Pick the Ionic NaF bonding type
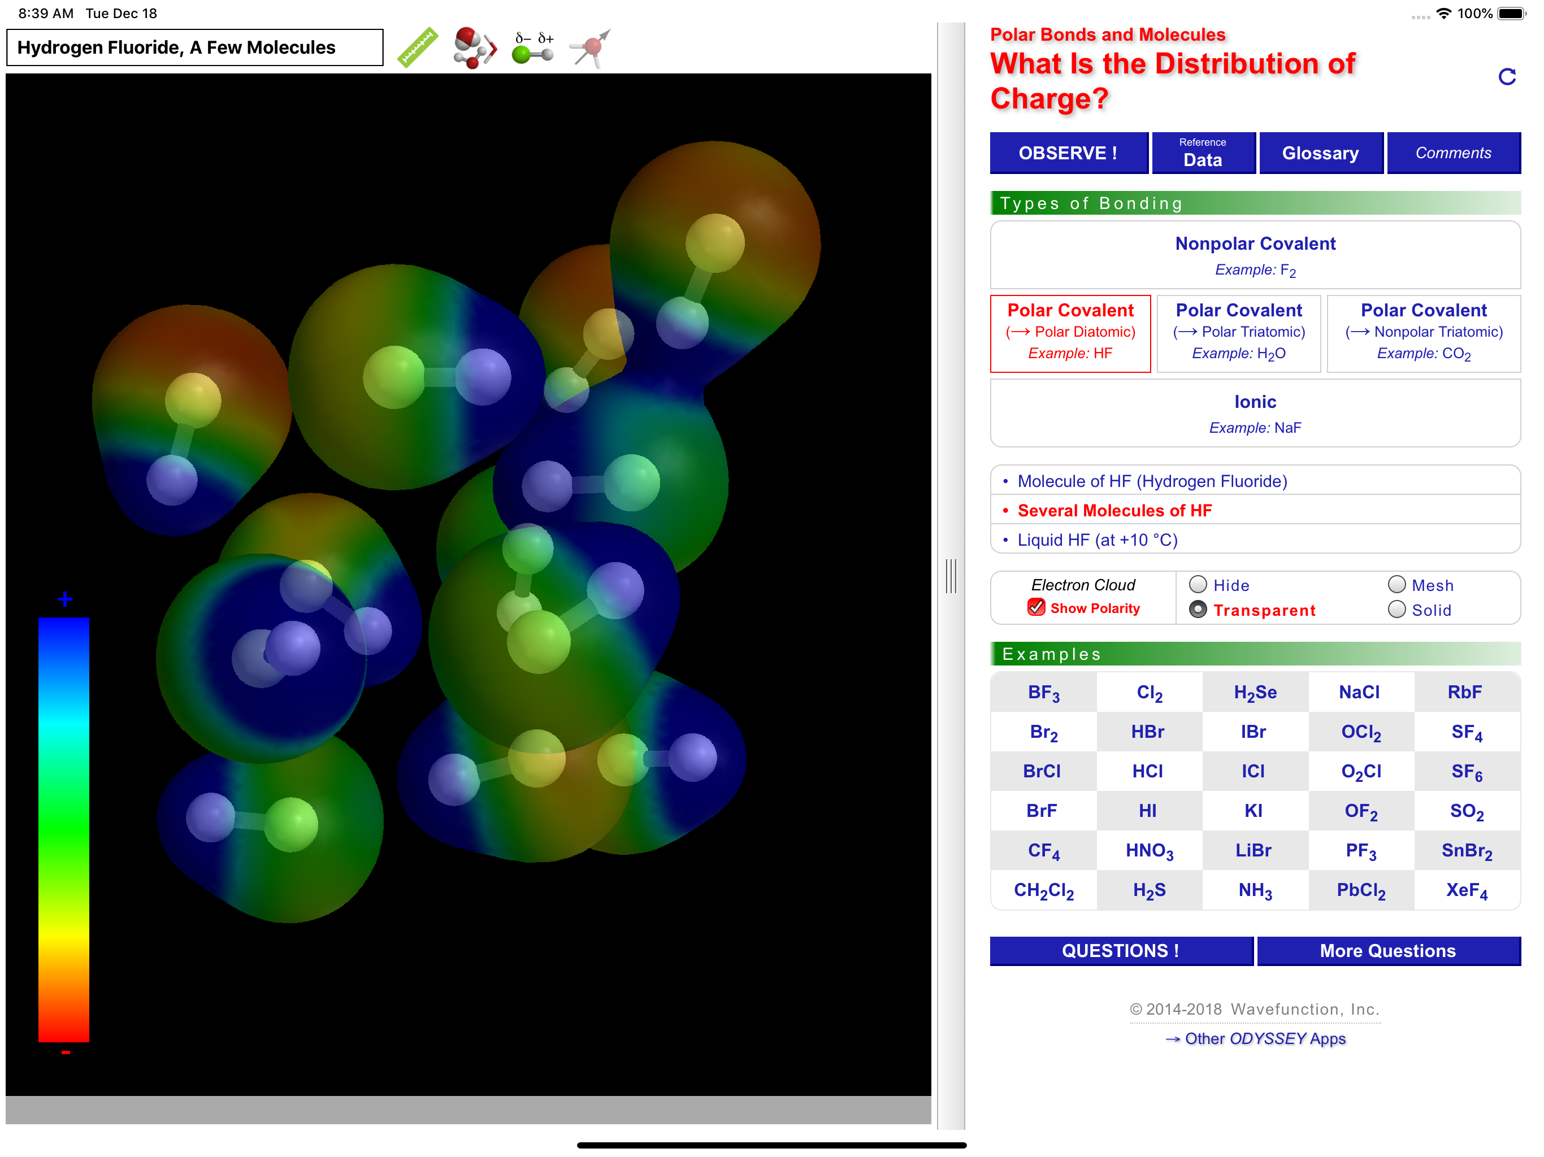 click(1254, 412)
